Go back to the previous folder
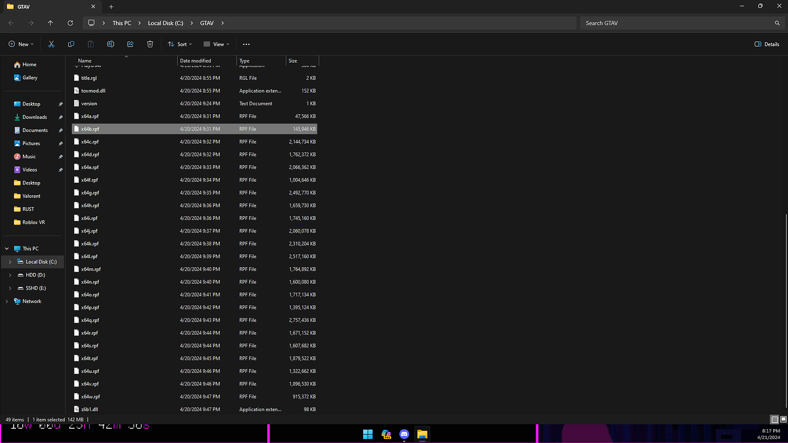The width and height of the screenshot is (788, 443). pos(10,23)
